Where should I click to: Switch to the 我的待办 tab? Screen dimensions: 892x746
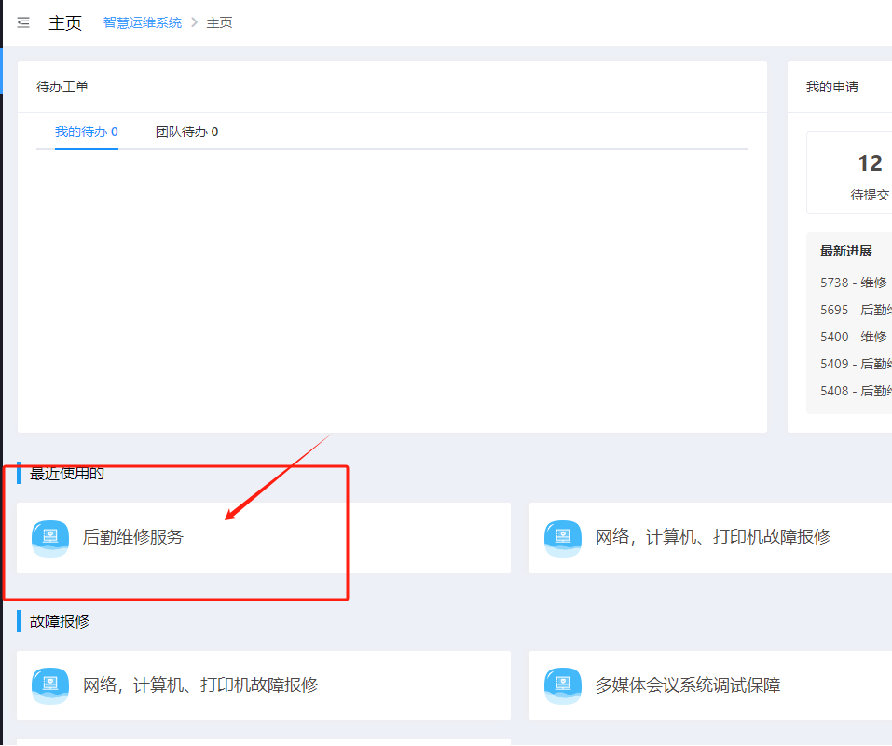[x=86, y=131]
